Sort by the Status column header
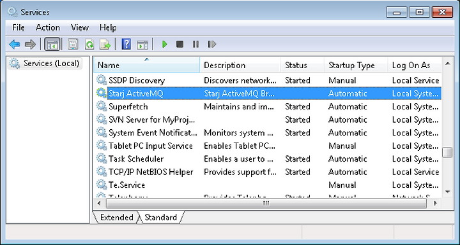Viewport: 460px width, 245px height. coord(302,65)
